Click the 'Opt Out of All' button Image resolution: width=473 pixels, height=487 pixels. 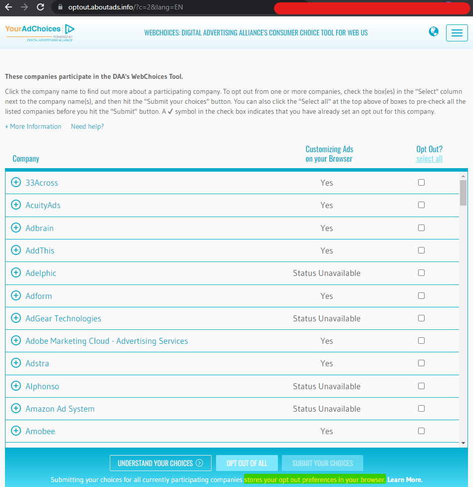pyautogui.click(x=247, y=463)
